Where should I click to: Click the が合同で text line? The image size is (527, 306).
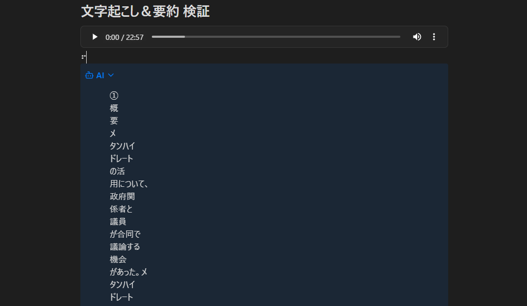[125, 234]
